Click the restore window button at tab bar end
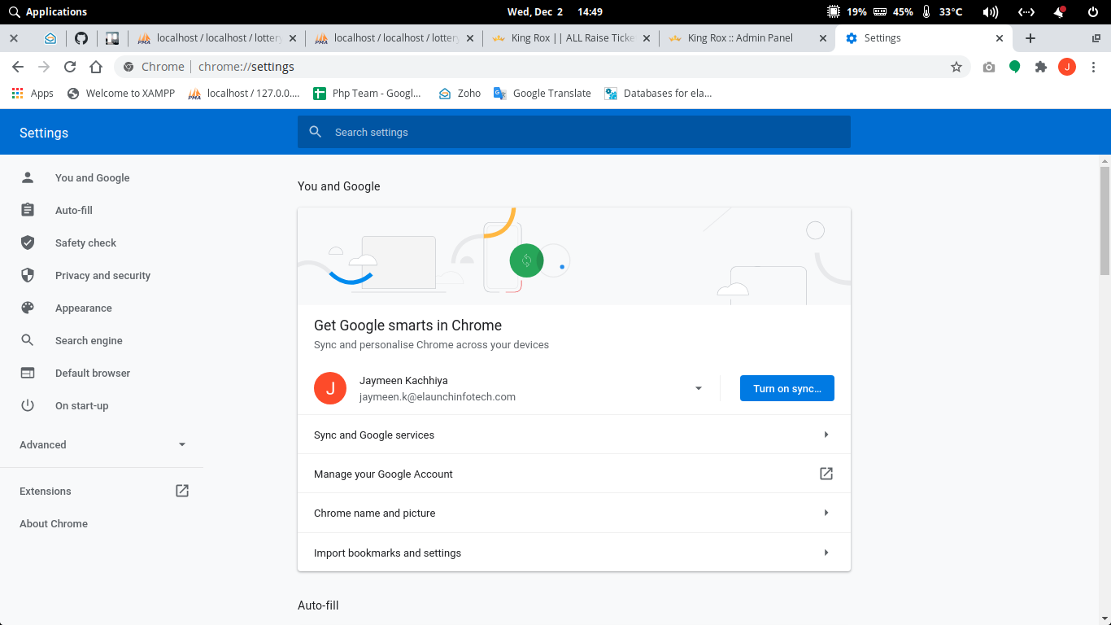1111x625 pixels. [1096, 38]
